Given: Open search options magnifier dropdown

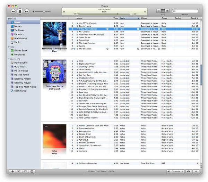Looking at the screenshot, I should point(174,11).
